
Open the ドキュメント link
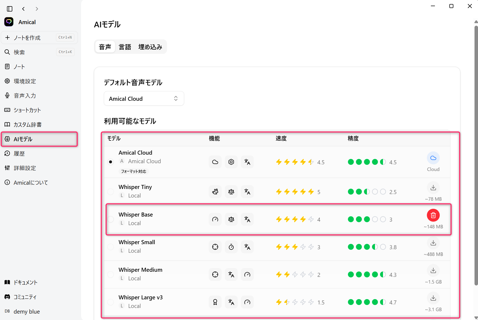(25, 282)
